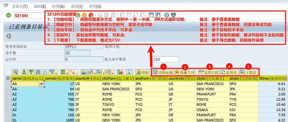Click the red Cancel icon in top toolbar

pyautogui.click(x=91, y=15)
